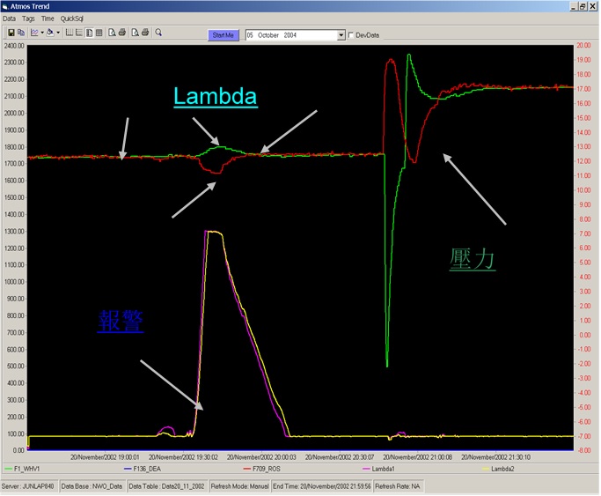Screen dimensions: 601x496
Task: Click the grid table view icon
Action: [99, 33]
